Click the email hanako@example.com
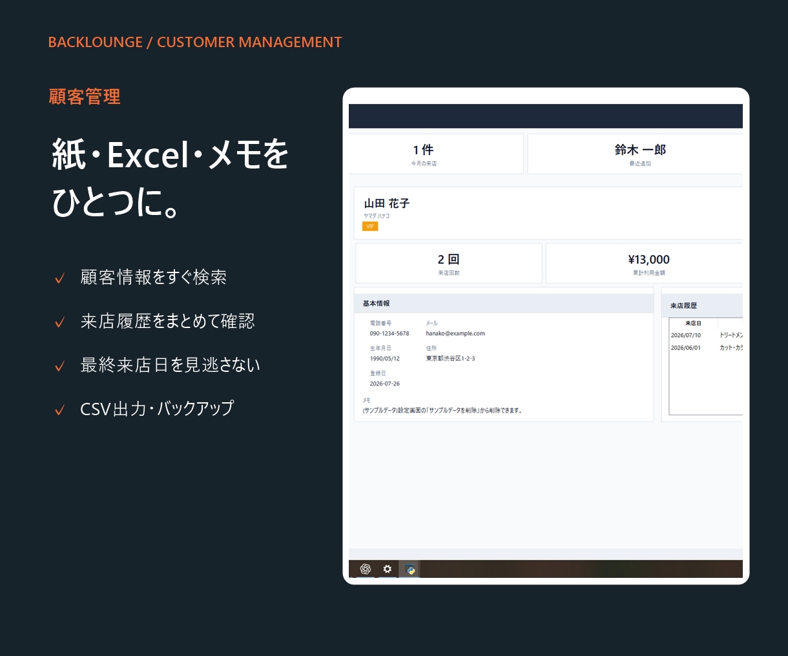The image size is (788, 656). pos(455,334)
